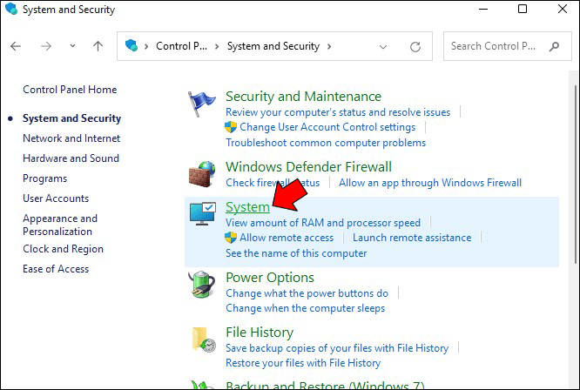Click View amount of RAM and processor speed

[323, 223]
